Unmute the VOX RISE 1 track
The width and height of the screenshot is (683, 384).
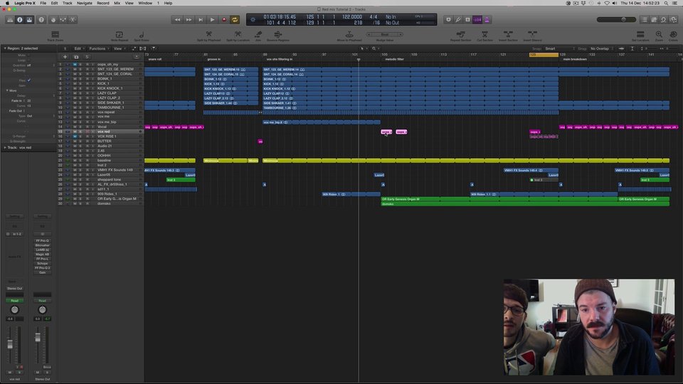pyautogui.click(x=75, y=137)
